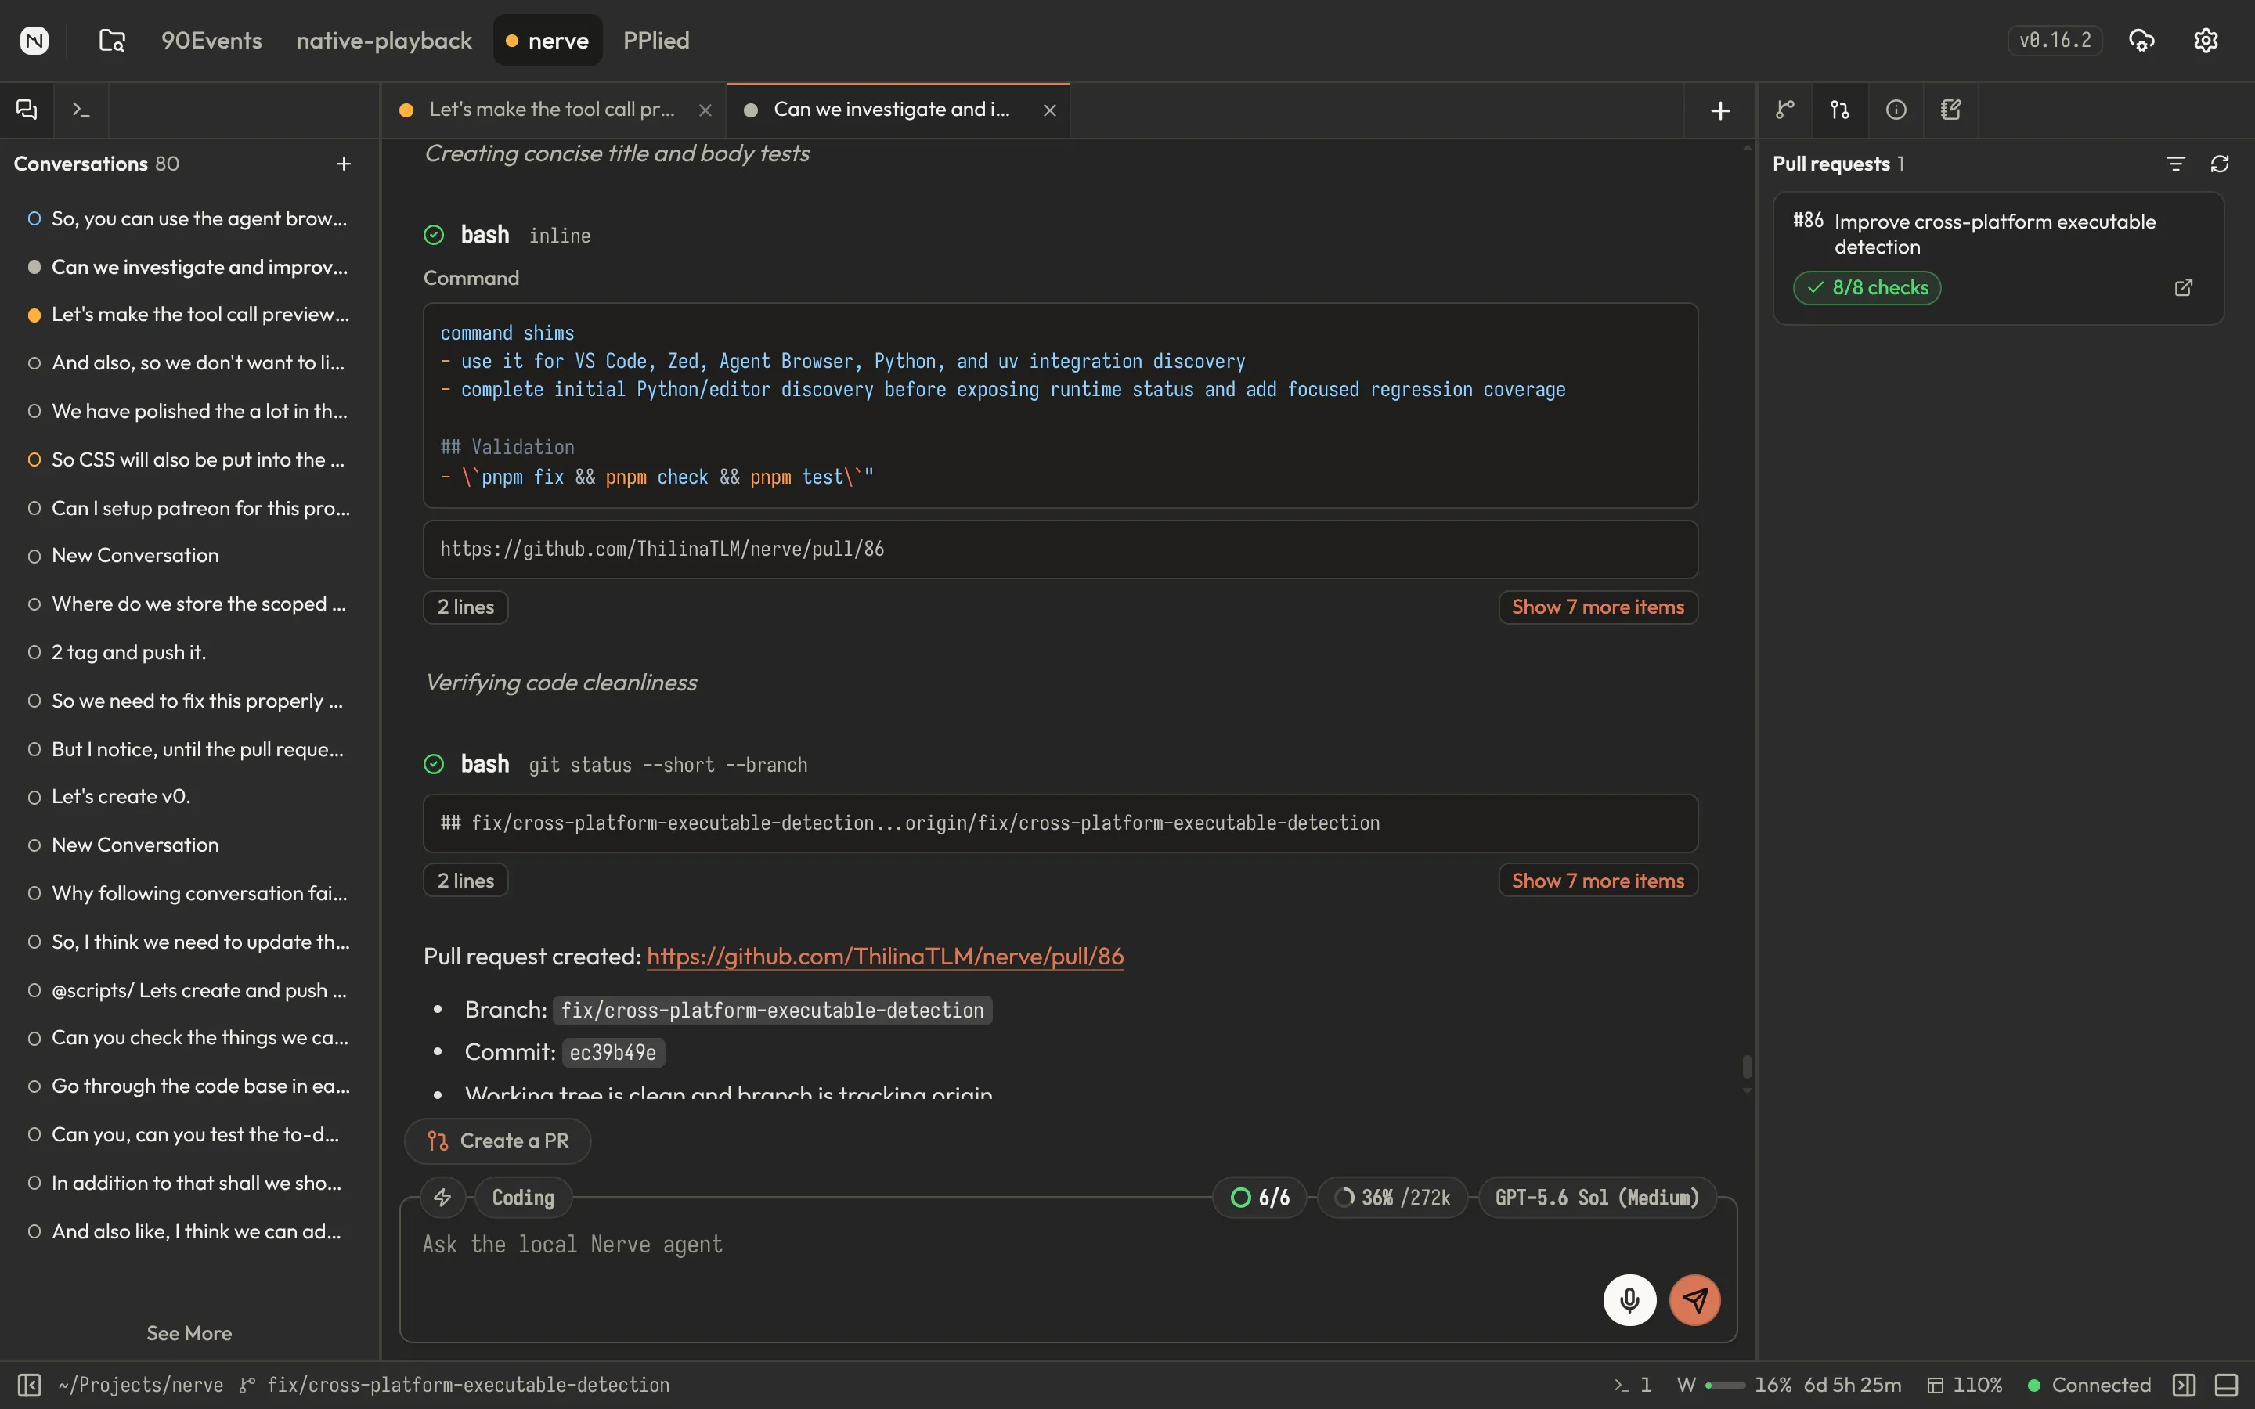
Task: Click the 110% zoom level indicator
Action: (1965, 1386)
